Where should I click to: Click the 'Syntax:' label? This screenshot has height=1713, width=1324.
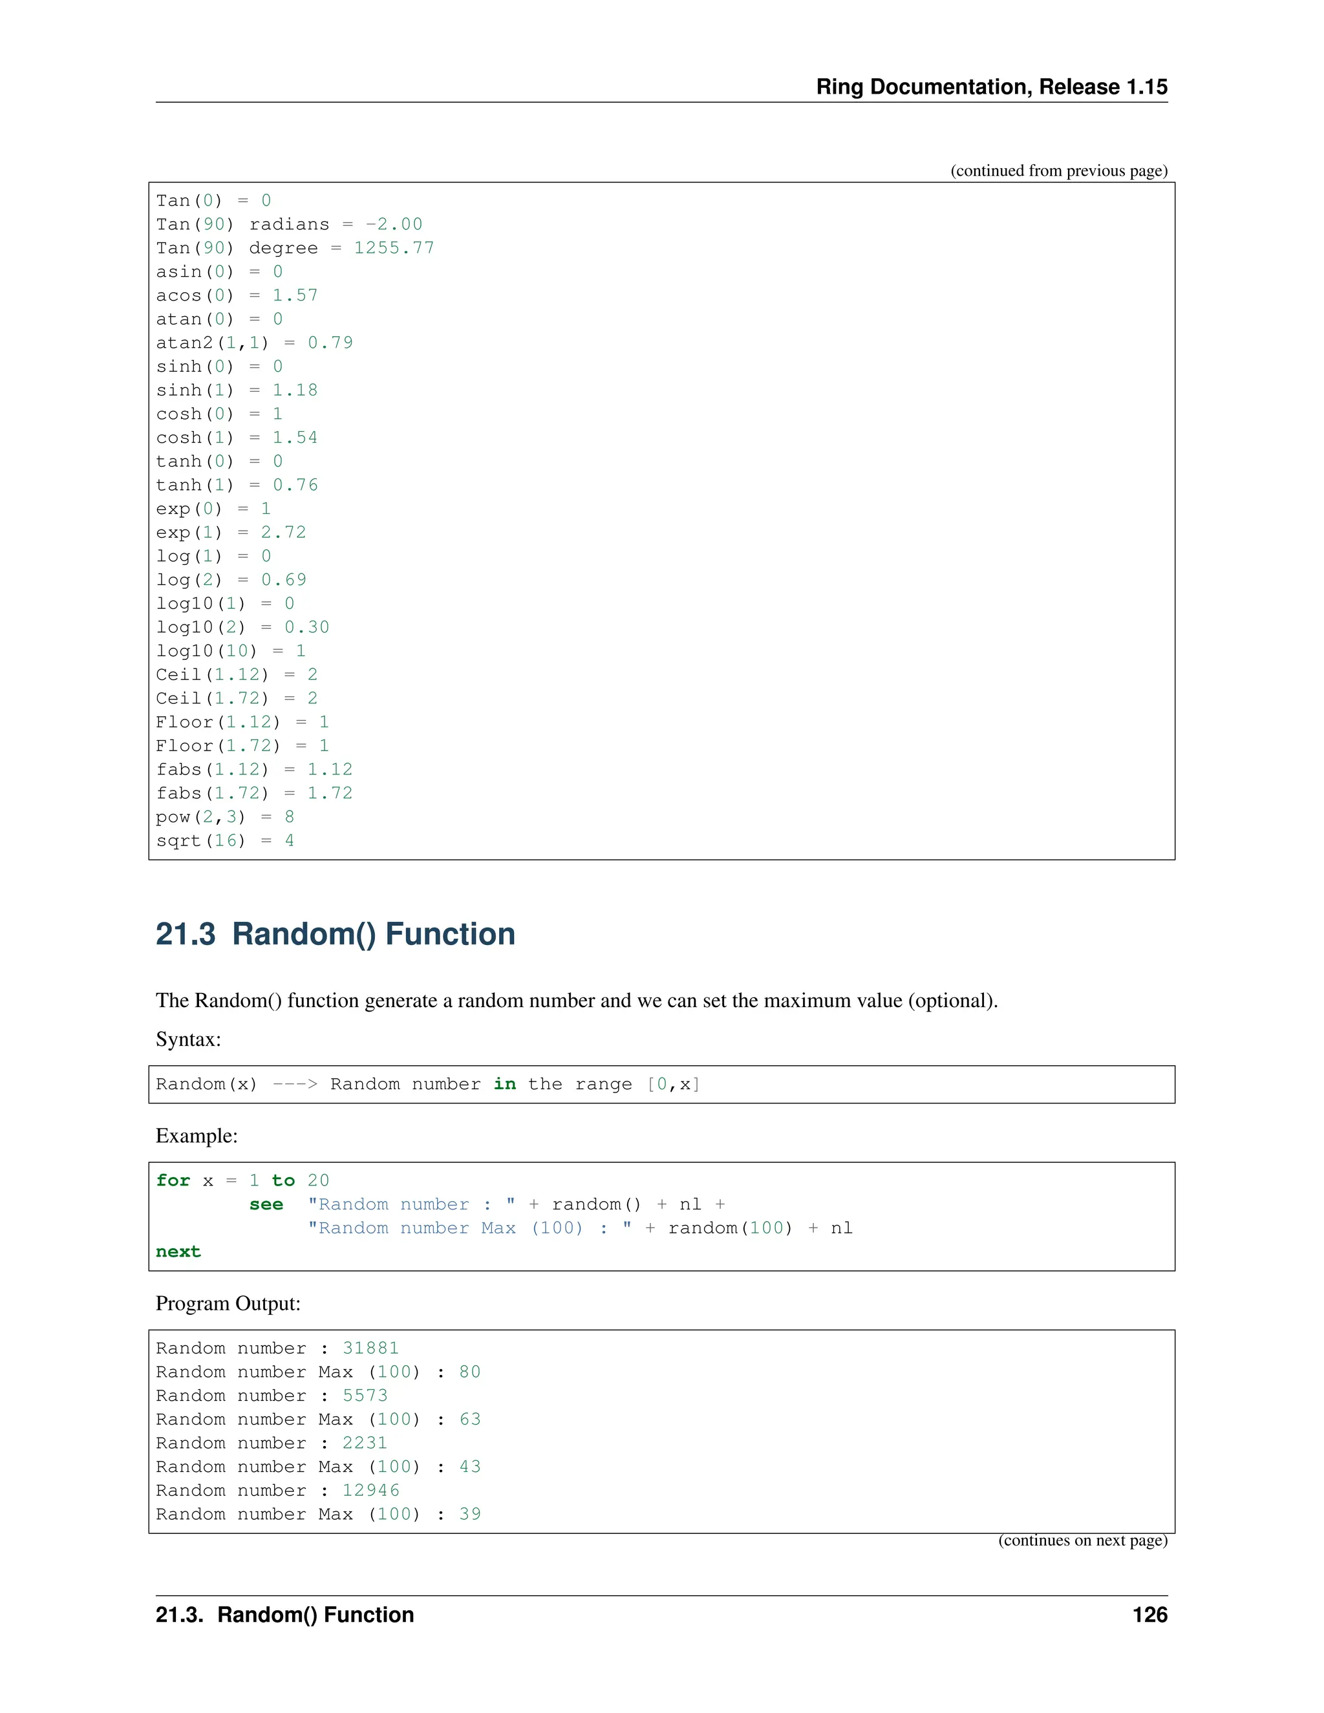pyautogui.click(x=188, y=1039)
